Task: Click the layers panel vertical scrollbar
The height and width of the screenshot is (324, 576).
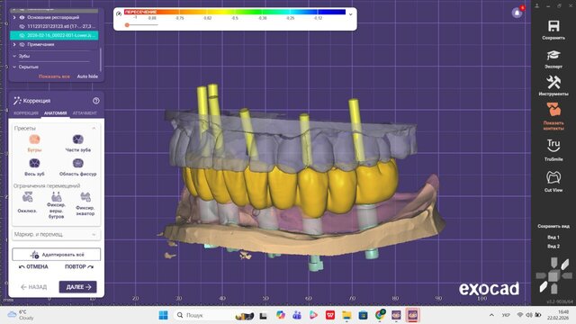Action: click(x=100, y=60)
